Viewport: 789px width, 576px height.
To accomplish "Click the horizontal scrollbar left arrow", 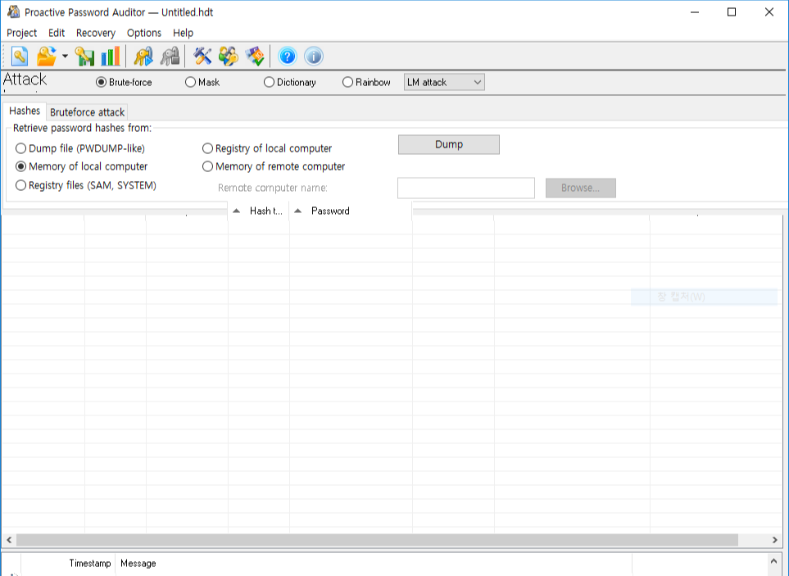I will click(x=9, y=540).
